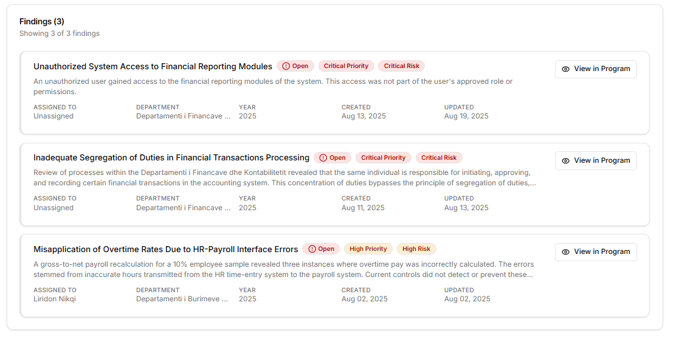
Task: Click alert icon in Overtime finding's Open badge
Action: (x=312, y=249)
